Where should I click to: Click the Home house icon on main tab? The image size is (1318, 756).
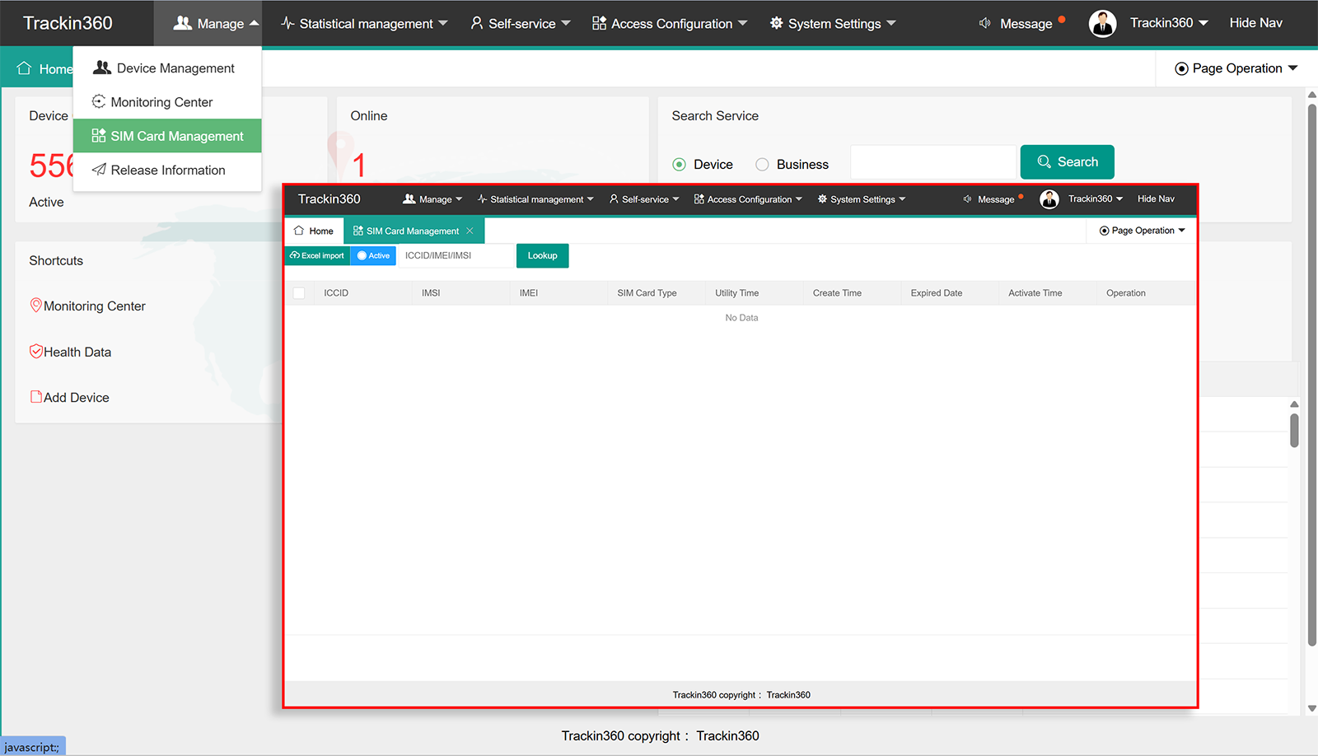[x=24, y=68]
